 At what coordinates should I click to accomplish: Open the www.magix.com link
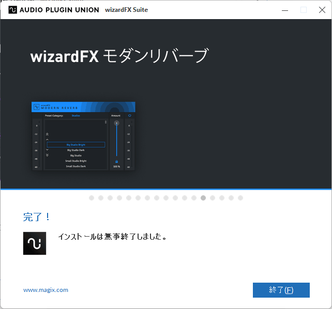pos(46,290)
